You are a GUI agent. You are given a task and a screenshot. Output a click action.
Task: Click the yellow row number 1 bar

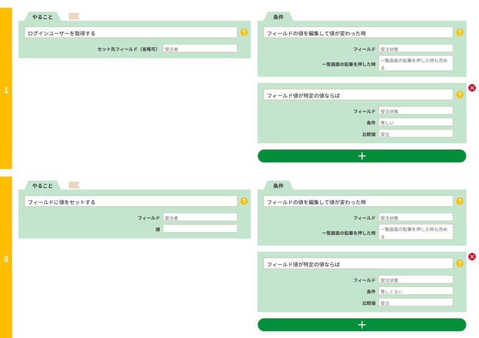(6, 90)
